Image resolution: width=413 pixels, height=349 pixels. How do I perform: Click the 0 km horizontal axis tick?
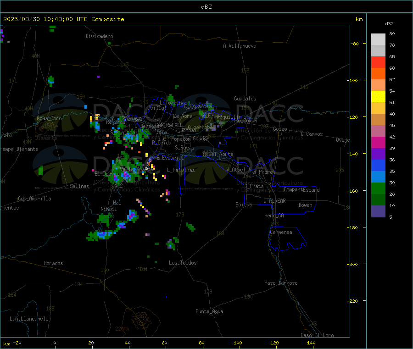[x=55, y=343]
